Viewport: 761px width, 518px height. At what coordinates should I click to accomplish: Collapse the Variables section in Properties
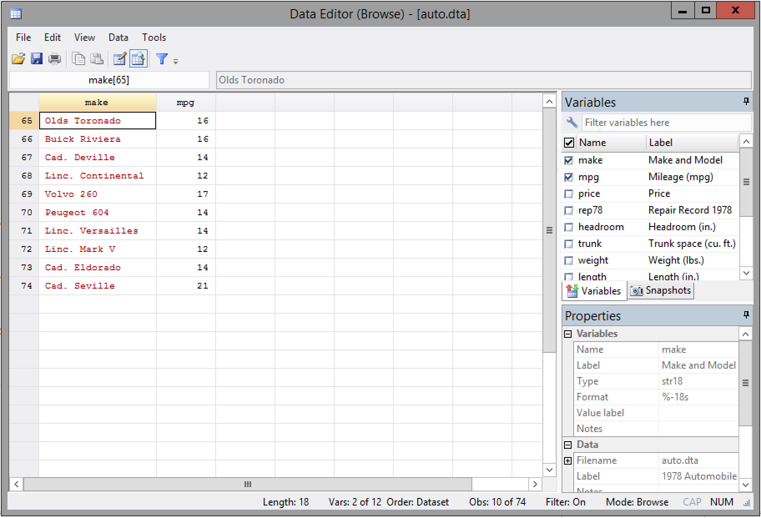click(568, 334)
